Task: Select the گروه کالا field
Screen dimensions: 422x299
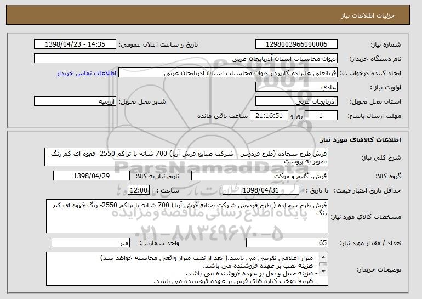Action: pyautogui.click(x=260, y=176)
